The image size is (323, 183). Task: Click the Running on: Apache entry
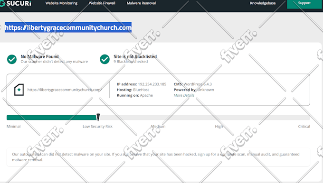click(x=135, y=95)
